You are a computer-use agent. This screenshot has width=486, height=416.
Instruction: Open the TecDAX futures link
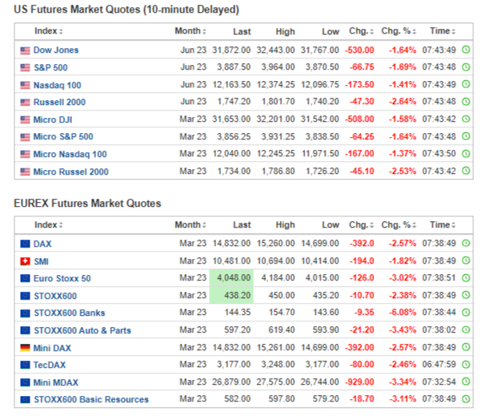point(50,365)
